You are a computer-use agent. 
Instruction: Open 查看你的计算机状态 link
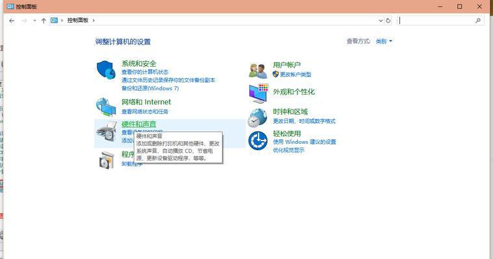click(145, 72)
